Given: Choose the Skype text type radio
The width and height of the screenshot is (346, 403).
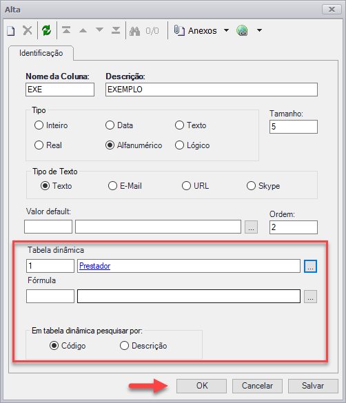Looking at the screenshot, I should pos(251,185).
